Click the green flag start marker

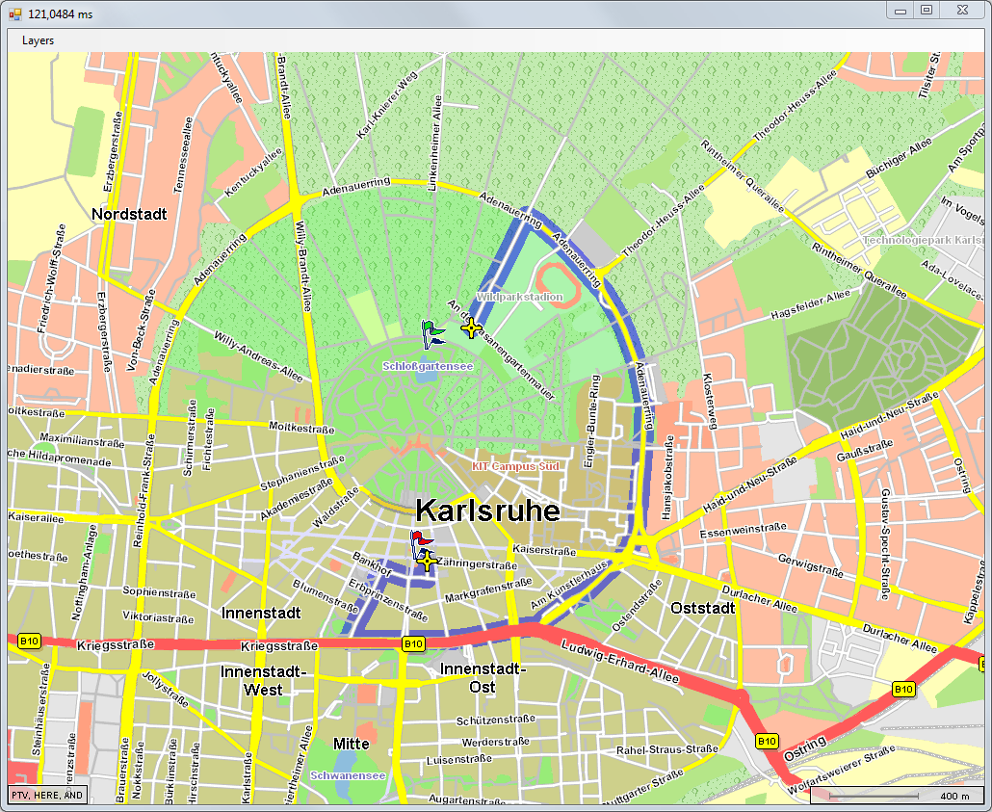click(432, 332)
